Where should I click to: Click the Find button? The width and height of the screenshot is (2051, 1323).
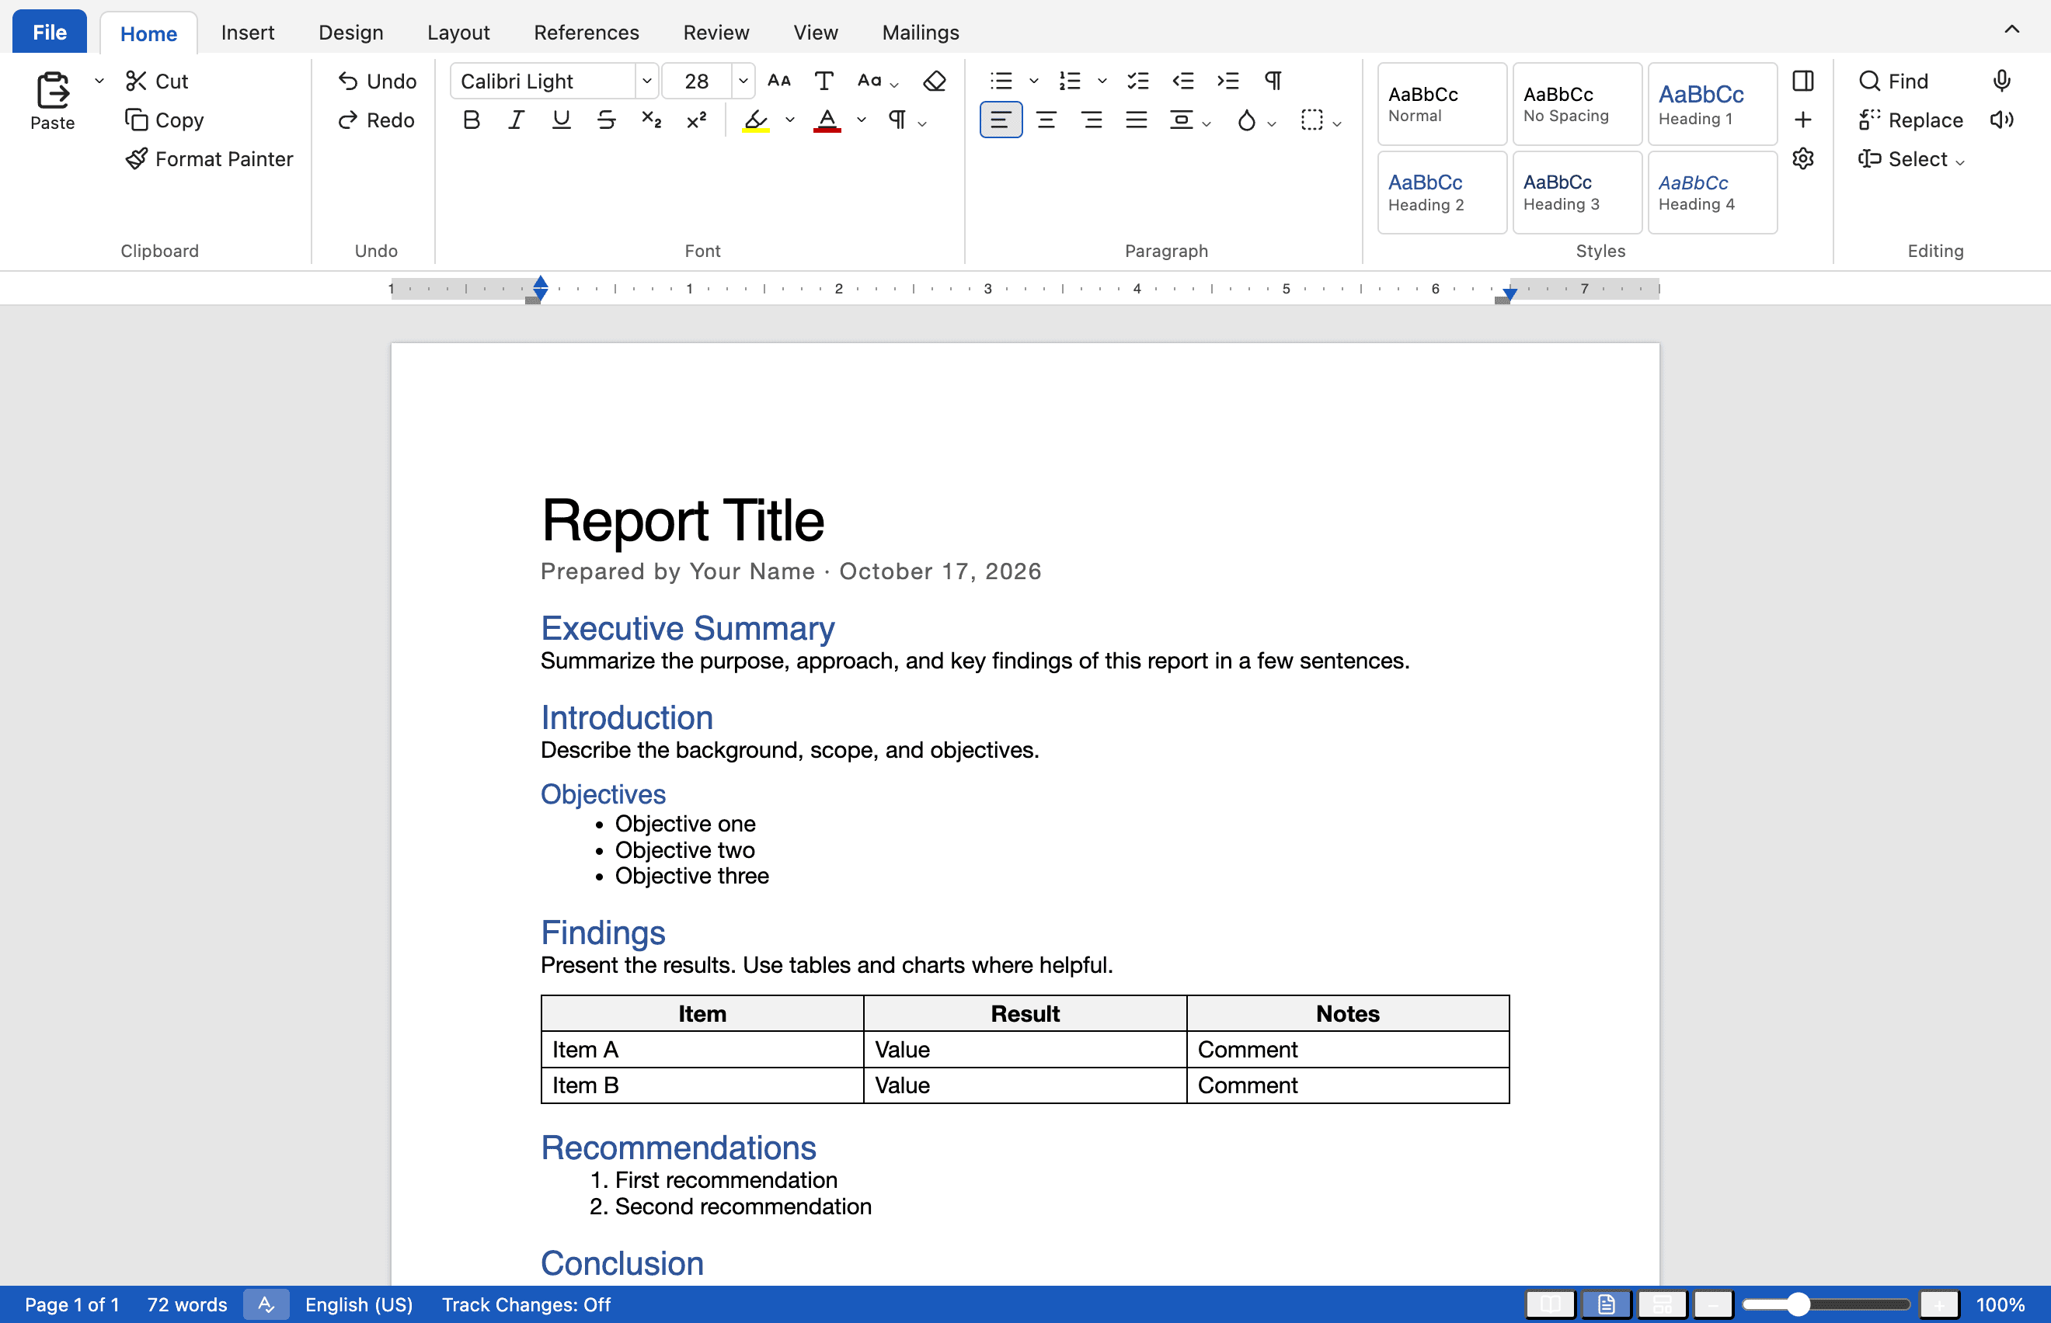click(1894, 81)
